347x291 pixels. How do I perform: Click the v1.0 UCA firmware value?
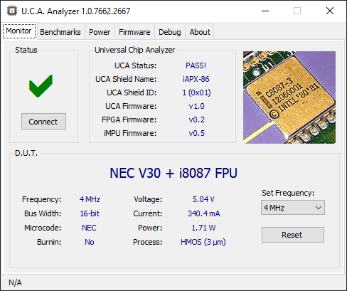(196, 106)
